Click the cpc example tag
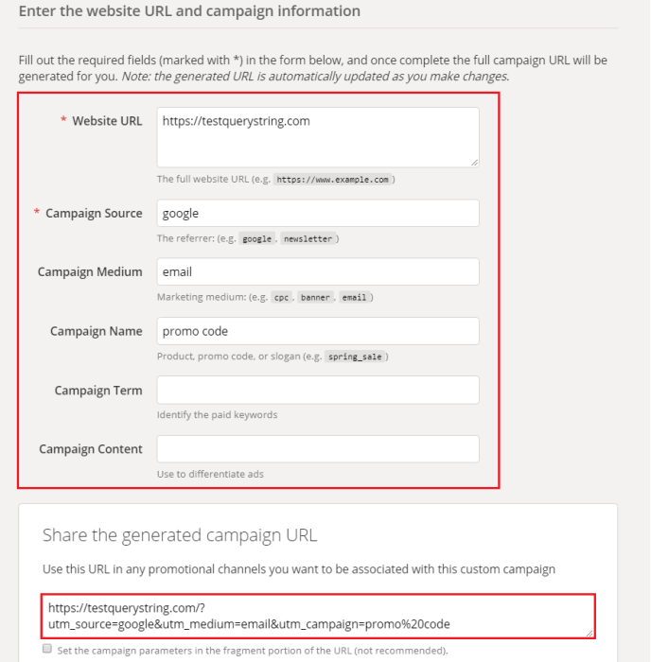651x662 pixels. [x=281, y=298]
